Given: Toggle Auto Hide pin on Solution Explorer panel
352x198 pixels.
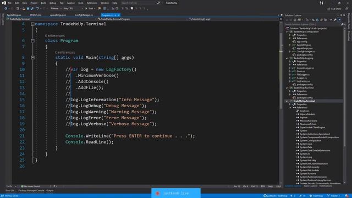Looking at the screenshot, I should click(341, 15).
